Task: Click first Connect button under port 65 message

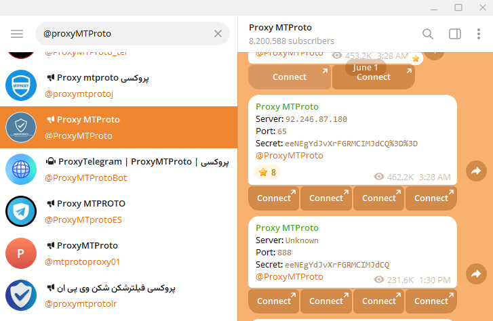Action: [273, 198]
